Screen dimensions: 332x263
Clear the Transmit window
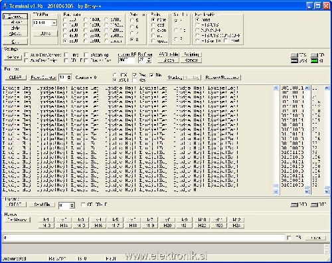(15, 205)
